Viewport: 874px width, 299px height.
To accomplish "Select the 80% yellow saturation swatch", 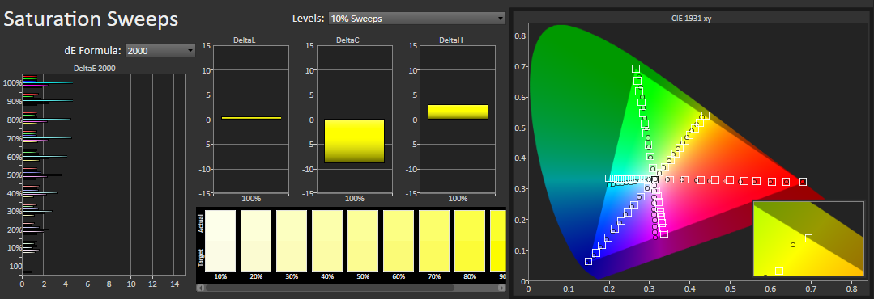I will 470,240.
